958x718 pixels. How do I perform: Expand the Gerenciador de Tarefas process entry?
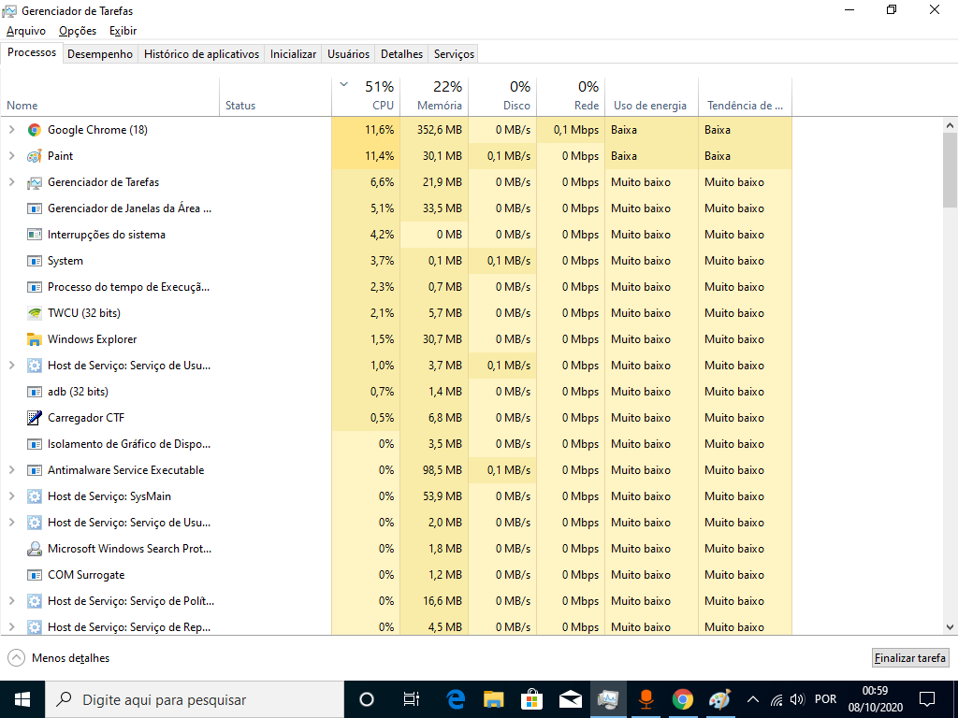[11, 182]
